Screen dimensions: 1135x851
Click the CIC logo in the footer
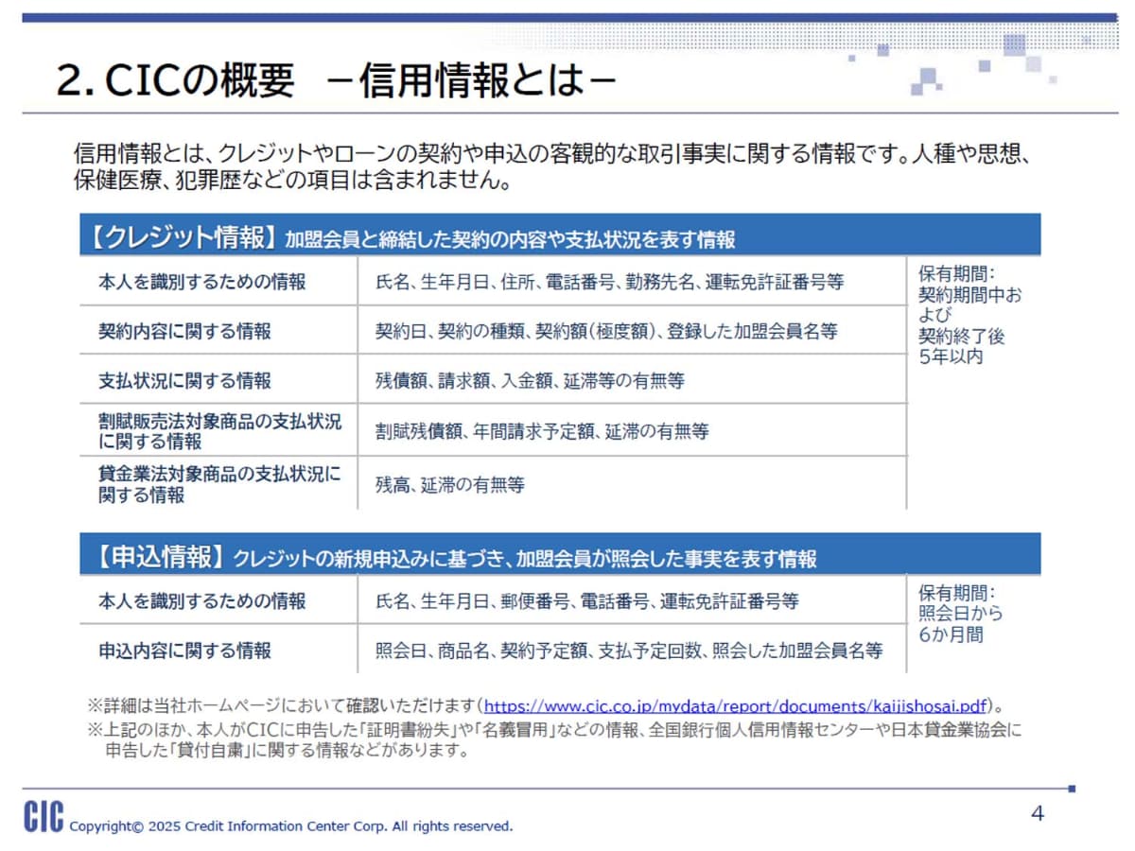click(x=44, y=816)
